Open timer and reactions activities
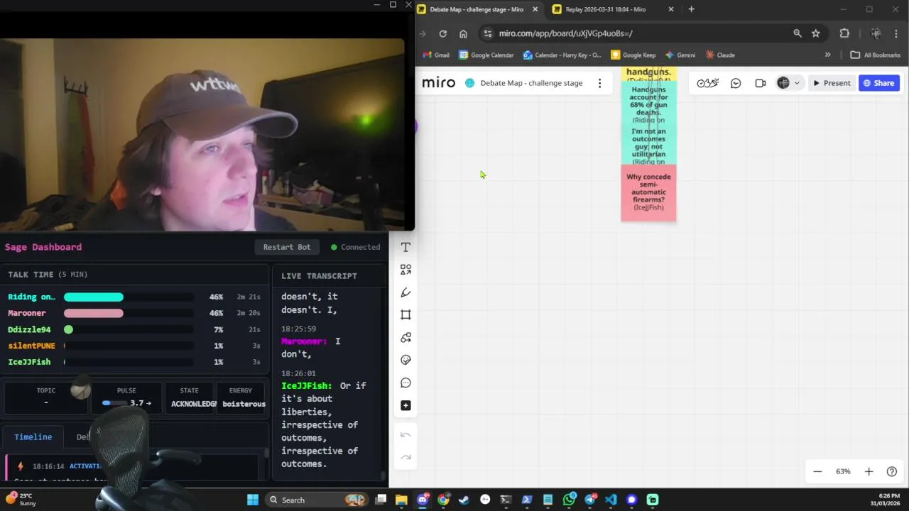The image size is (909, 511). tap(707, 83)
